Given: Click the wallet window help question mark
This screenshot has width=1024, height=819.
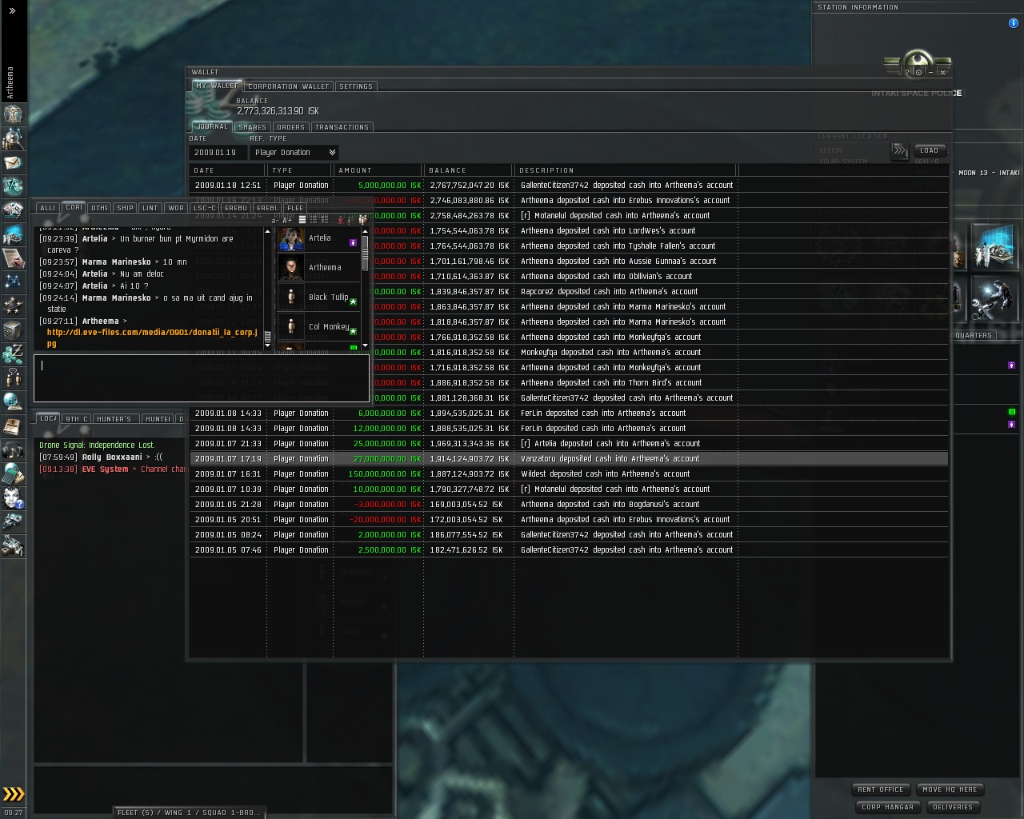Looking at the screenshot, I should [x=907, y=72].
